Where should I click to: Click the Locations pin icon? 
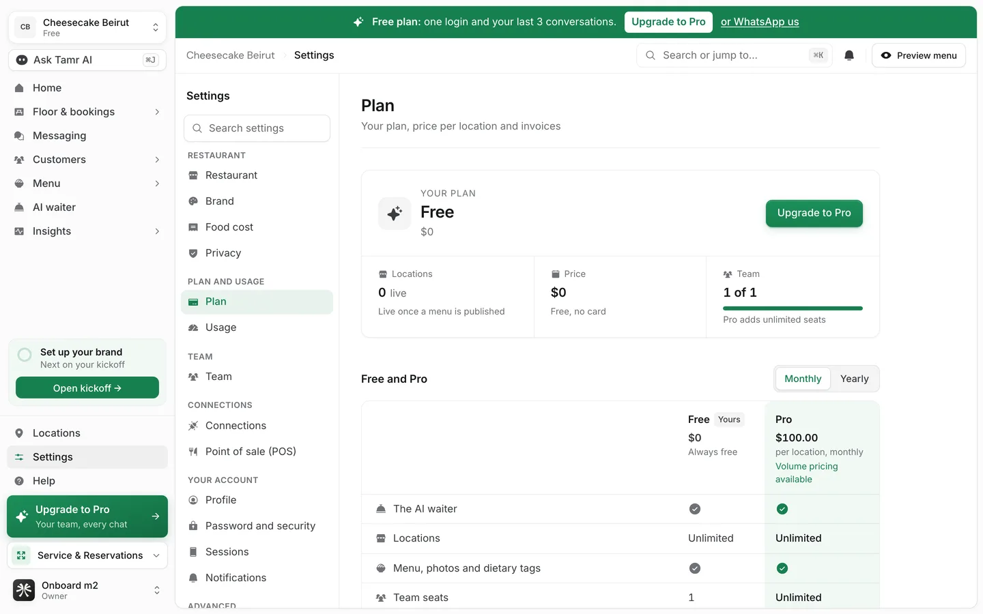point(19,433)
